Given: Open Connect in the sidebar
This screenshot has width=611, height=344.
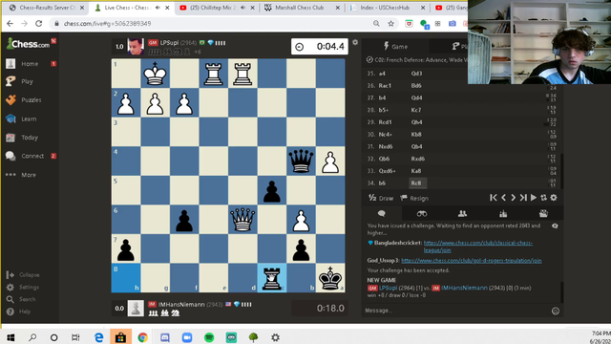Looking at the screenshot, I should pos(32,156).
